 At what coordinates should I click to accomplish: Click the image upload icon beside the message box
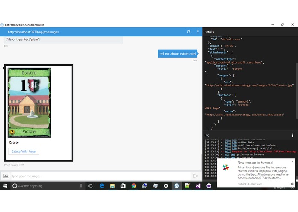(x=6, y=176)
